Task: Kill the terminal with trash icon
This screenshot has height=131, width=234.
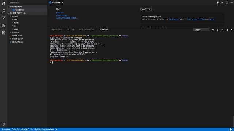Action: pyautogui.click(x=218, y=30)
